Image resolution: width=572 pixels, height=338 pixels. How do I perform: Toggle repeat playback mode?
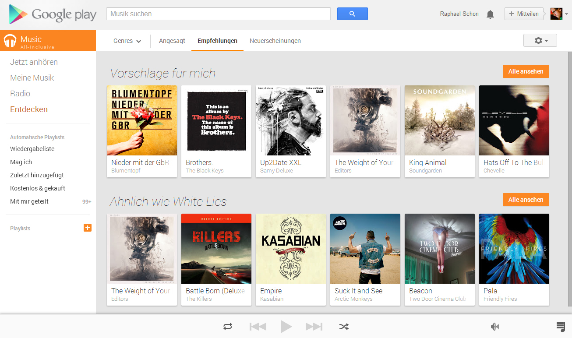pyautogui.click(x=228, y=327)
